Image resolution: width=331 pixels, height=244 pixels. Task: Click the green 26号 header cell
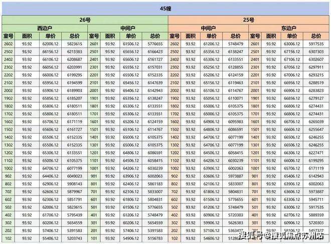pyautogui.click(x=85, y=20)
